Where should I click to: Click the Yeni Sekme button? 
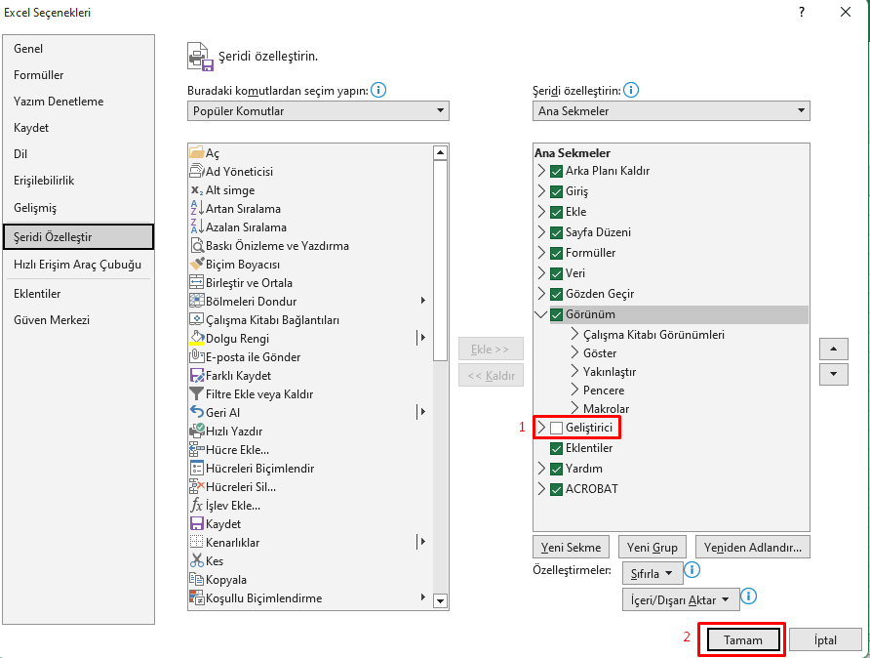coord(571,548)
